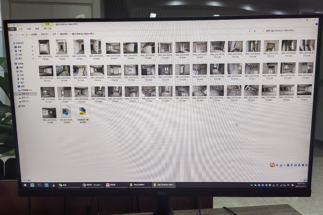Open the recent locations dropdown arrow
The image size is (323, 215).
pyautogui.click(x=20, y=35)
